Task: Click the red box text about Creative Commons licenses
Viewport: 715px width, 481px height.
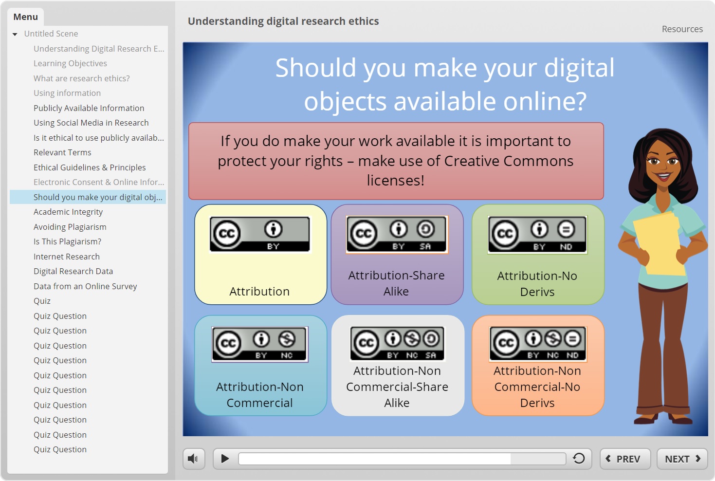Action: pyautogui.click(x=396, y=161)
